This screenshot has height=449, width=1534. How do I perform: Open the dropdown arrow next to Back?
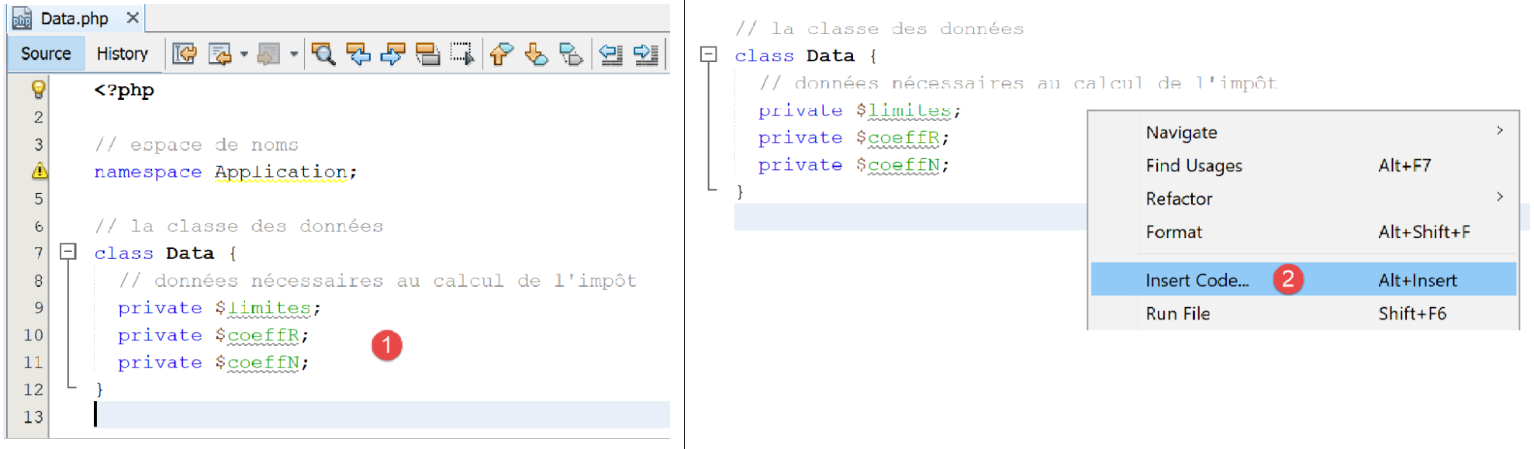(x=244, y=54)
